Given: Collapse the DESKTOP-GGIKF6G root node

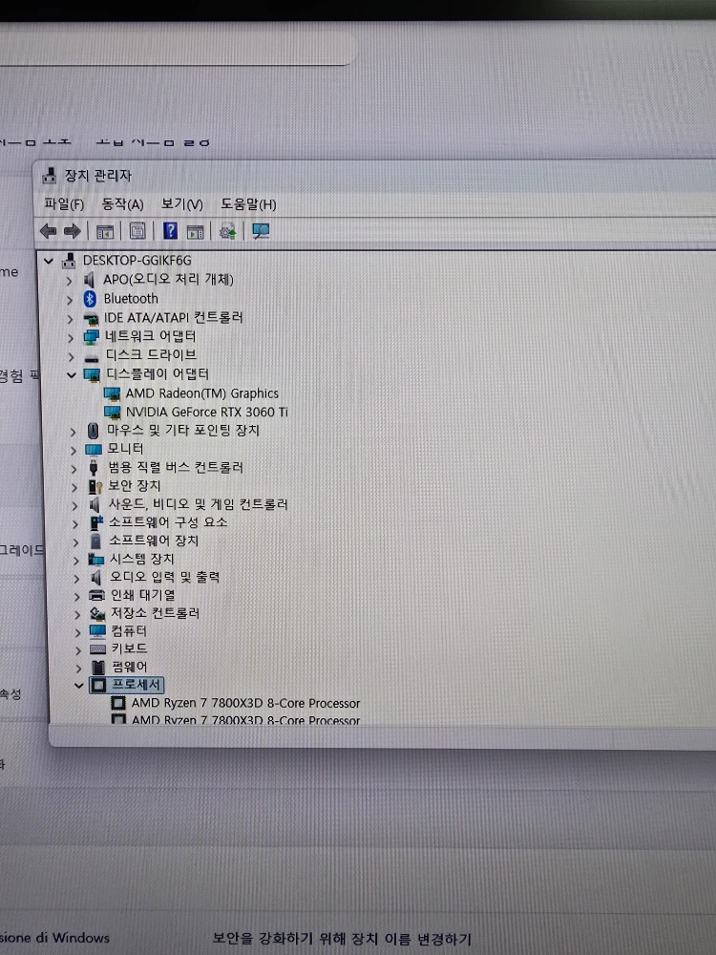Looking at the screenshot, I should tap(49, 261).
